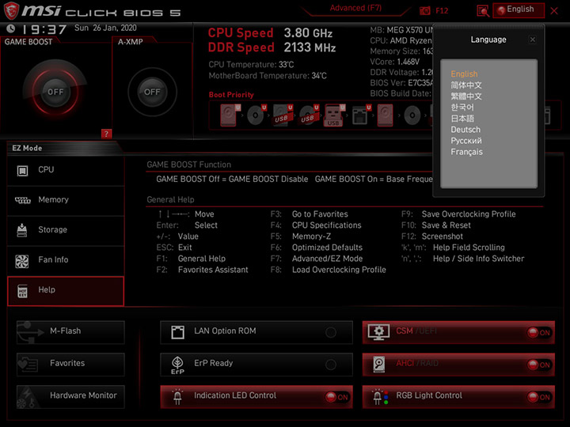
Task: Click the clock icon beside the time
Action: pyautogui.click(x=11, y=28)
